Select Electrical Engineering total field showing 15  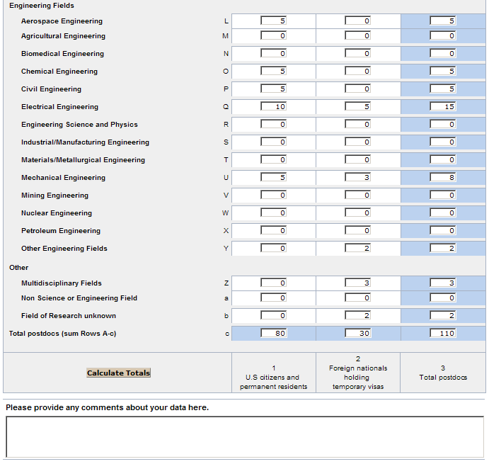click(x=442, y=107)
